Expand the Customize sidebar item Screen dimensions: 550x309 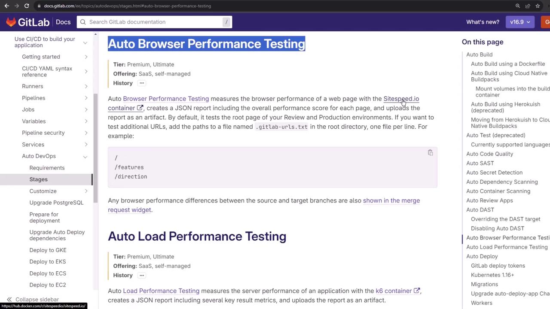click(86, 191)
